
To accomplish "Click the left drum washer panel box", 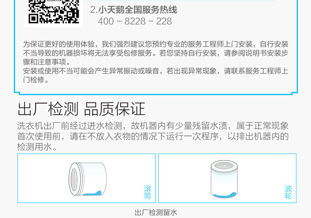I will pyautogui.click(x=87, y=178).
